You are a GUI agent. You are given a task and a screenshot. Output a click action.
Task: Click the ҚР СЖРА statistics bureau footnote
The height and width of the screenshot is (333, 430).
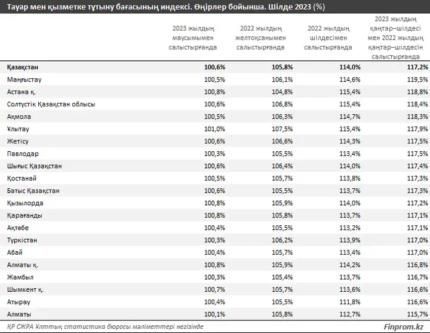(105, 326)
